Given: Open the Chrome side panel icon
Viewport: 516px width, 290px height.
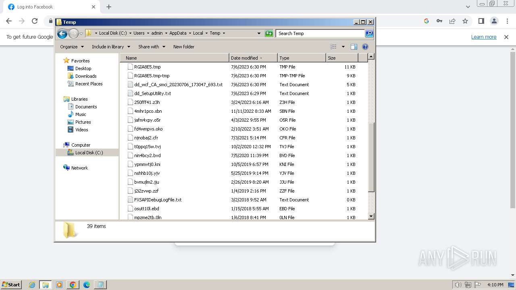Looking at the screenshot, I should click(x=481, y=21).
